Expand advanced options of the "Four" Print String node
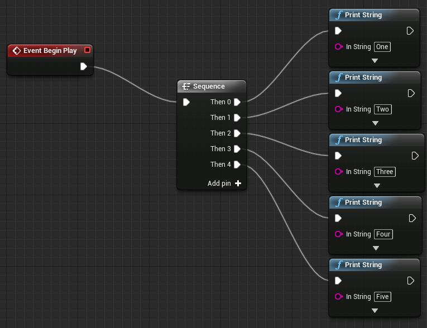 (x=376, y=248)
